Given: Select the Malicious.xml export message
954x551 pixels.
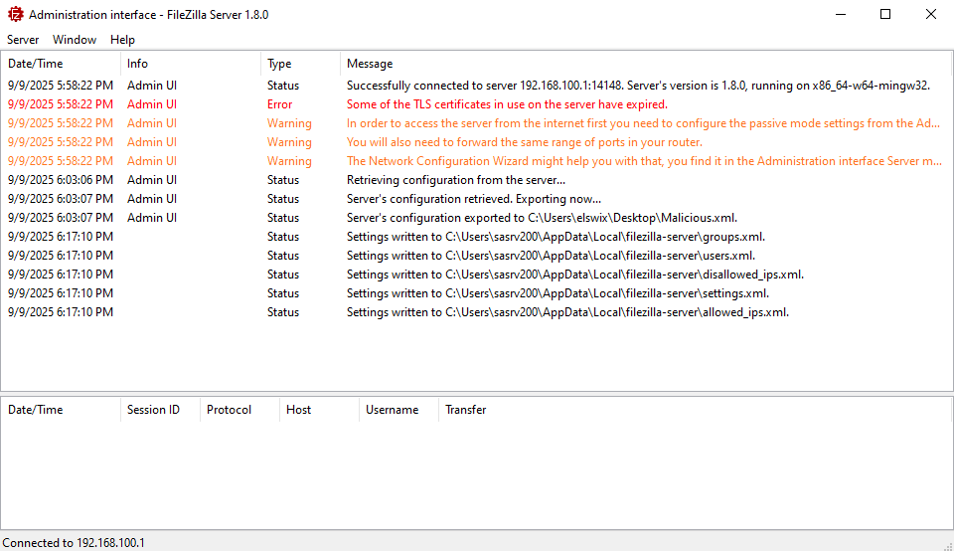Looking at the screenshot, I should click(542, 218).
